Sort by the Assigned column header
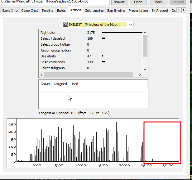 [60, 84]
